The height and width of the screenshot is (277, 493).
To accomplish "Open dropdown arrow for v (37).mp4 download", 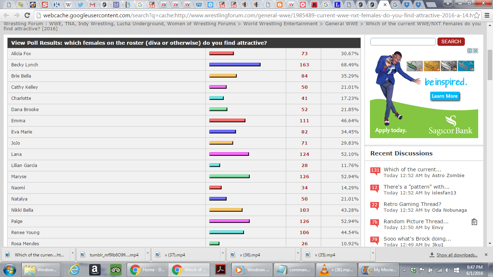I will tap(223, 255).
